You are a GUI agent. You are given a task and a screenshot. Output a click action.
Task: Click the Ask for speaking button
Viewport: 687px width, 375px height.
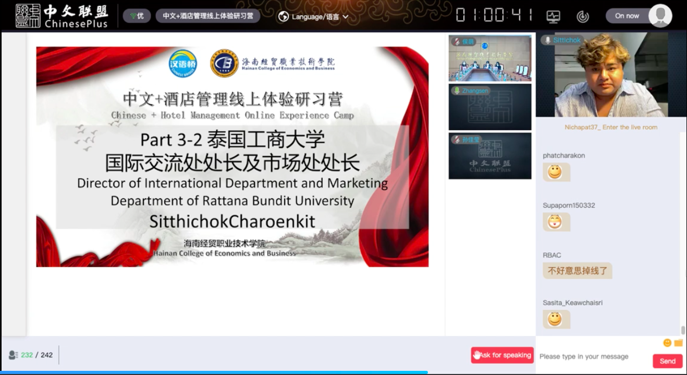(502, 355)
